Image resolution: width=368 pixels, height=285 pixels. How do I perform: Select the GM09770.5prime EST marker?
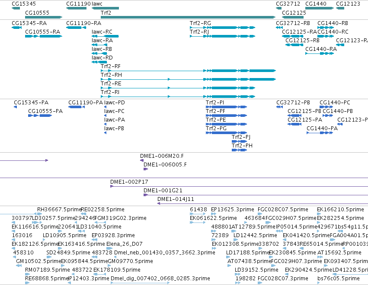point(109,266)
